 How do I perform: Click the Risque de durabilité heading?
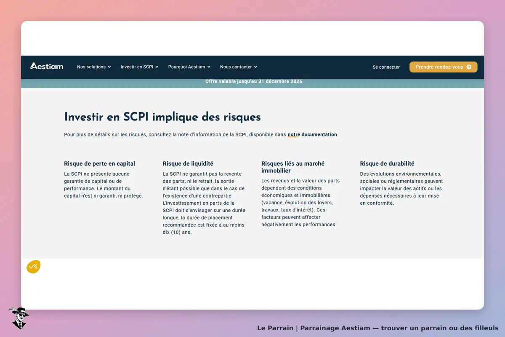coord(387,163)
